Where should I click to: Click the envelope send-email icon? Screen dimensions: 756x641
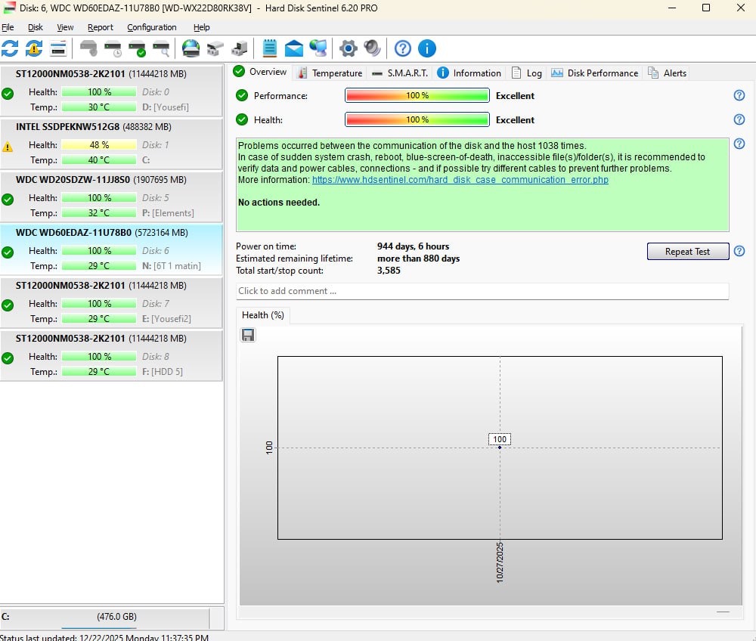(x=294, y=48)
